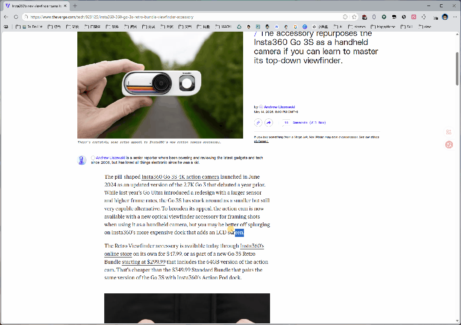Image resolution: width=461 pixels, height=325 pixels.
Task: Click the scrollbar down arrow
Action: pos(457,321)
